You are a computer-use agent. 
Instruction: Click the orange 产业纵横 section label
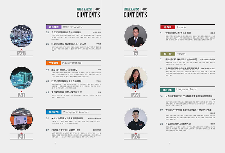[53, 63]
